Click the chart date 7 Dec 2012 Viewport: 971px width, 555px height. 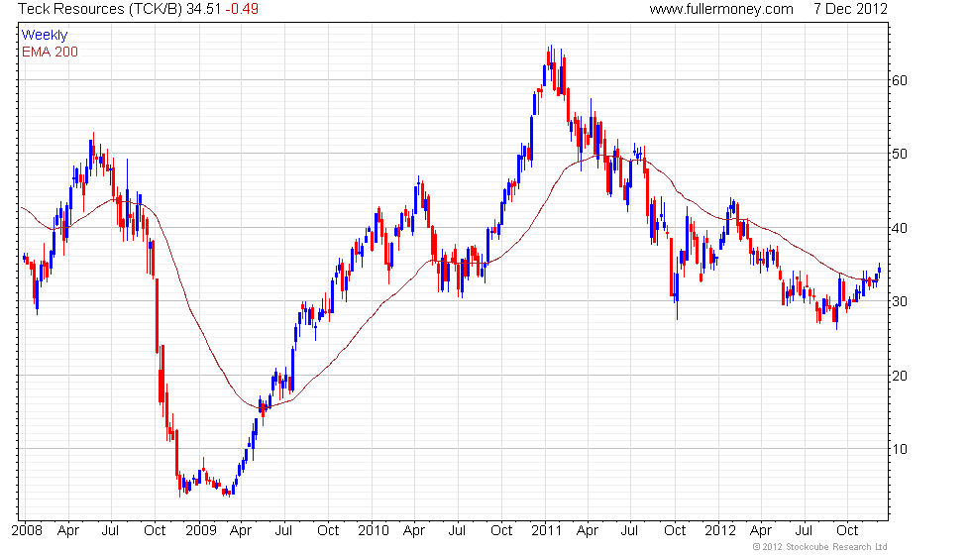(850, 9)
